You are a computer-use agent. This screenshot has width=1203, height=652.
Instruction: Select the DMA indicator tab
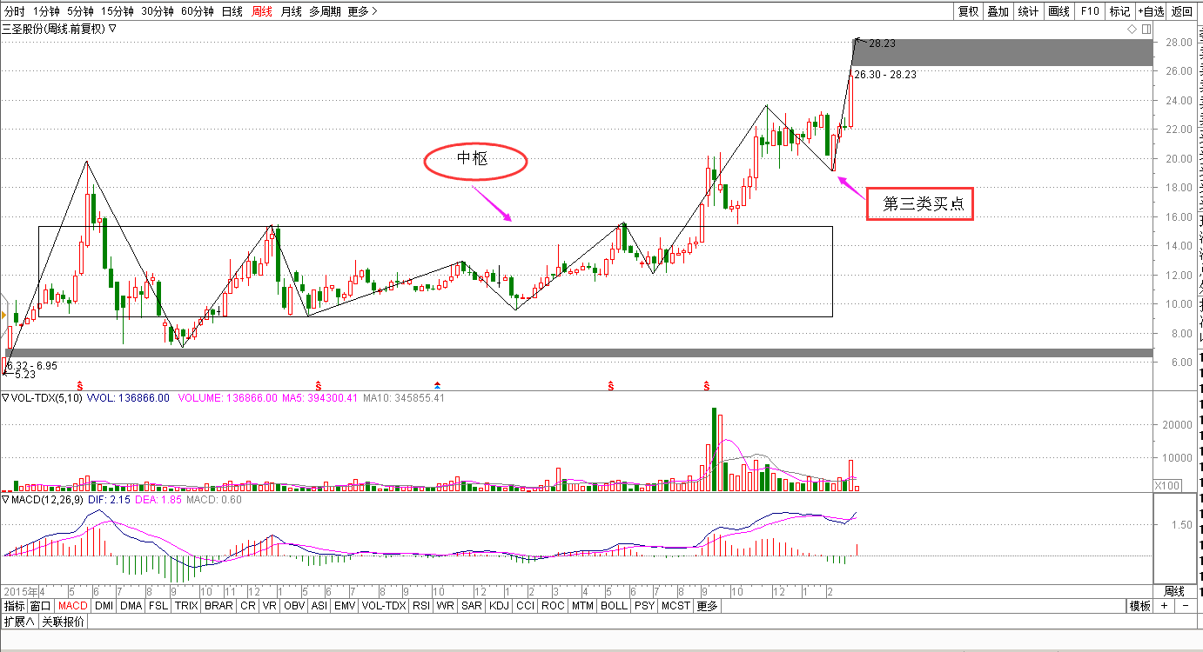(x=131, y=606)
